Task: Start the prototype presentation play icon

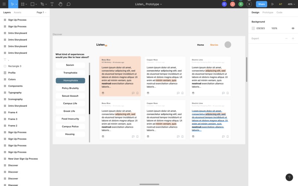Action: tap(272, 4)
